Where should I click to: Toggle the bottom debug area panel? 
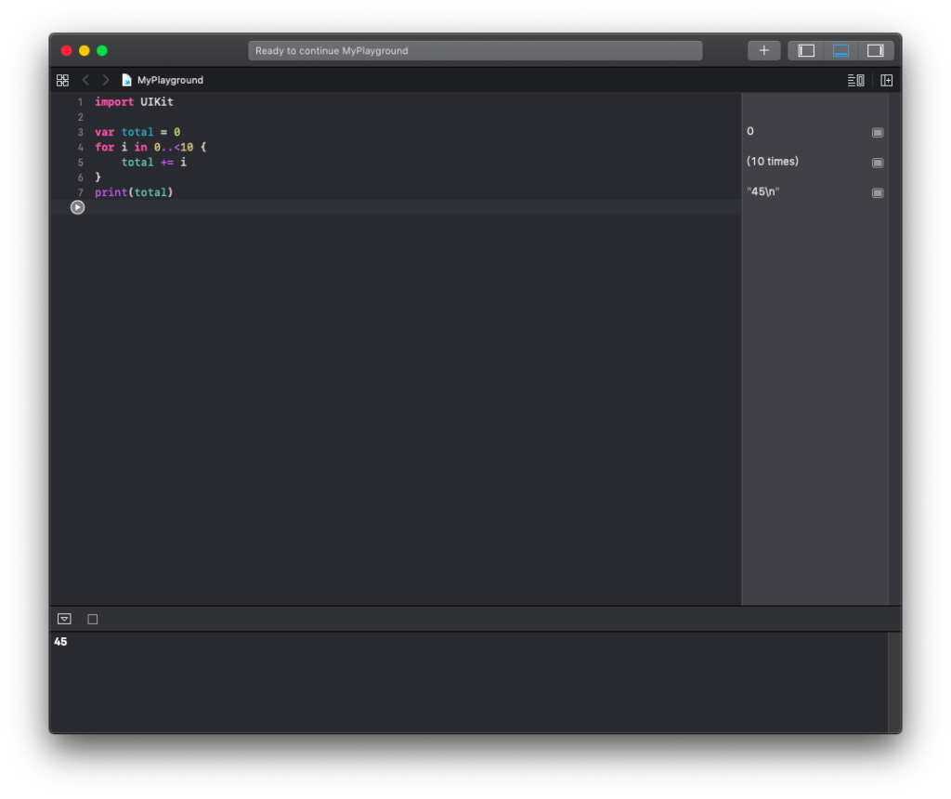click(840, 50)
